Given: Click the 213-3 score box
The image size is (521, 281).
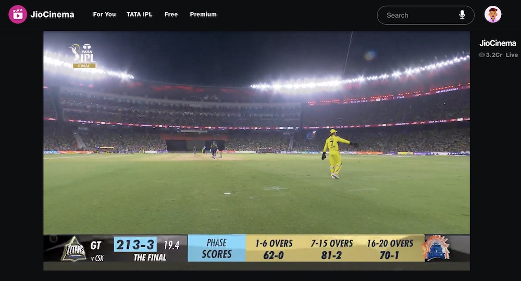Looking at the screenshot, I should click(x=135, y=245).
